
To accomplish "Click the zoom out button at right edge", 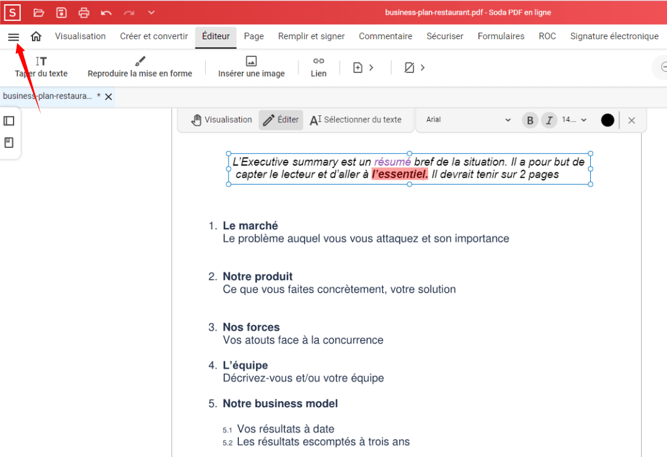I will 663,67.
